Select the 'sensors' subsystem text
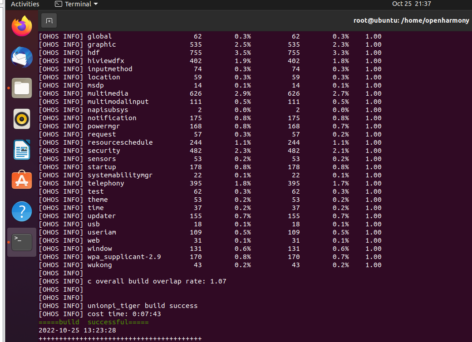This screenshot has height=342, width=472. point(102,159)
